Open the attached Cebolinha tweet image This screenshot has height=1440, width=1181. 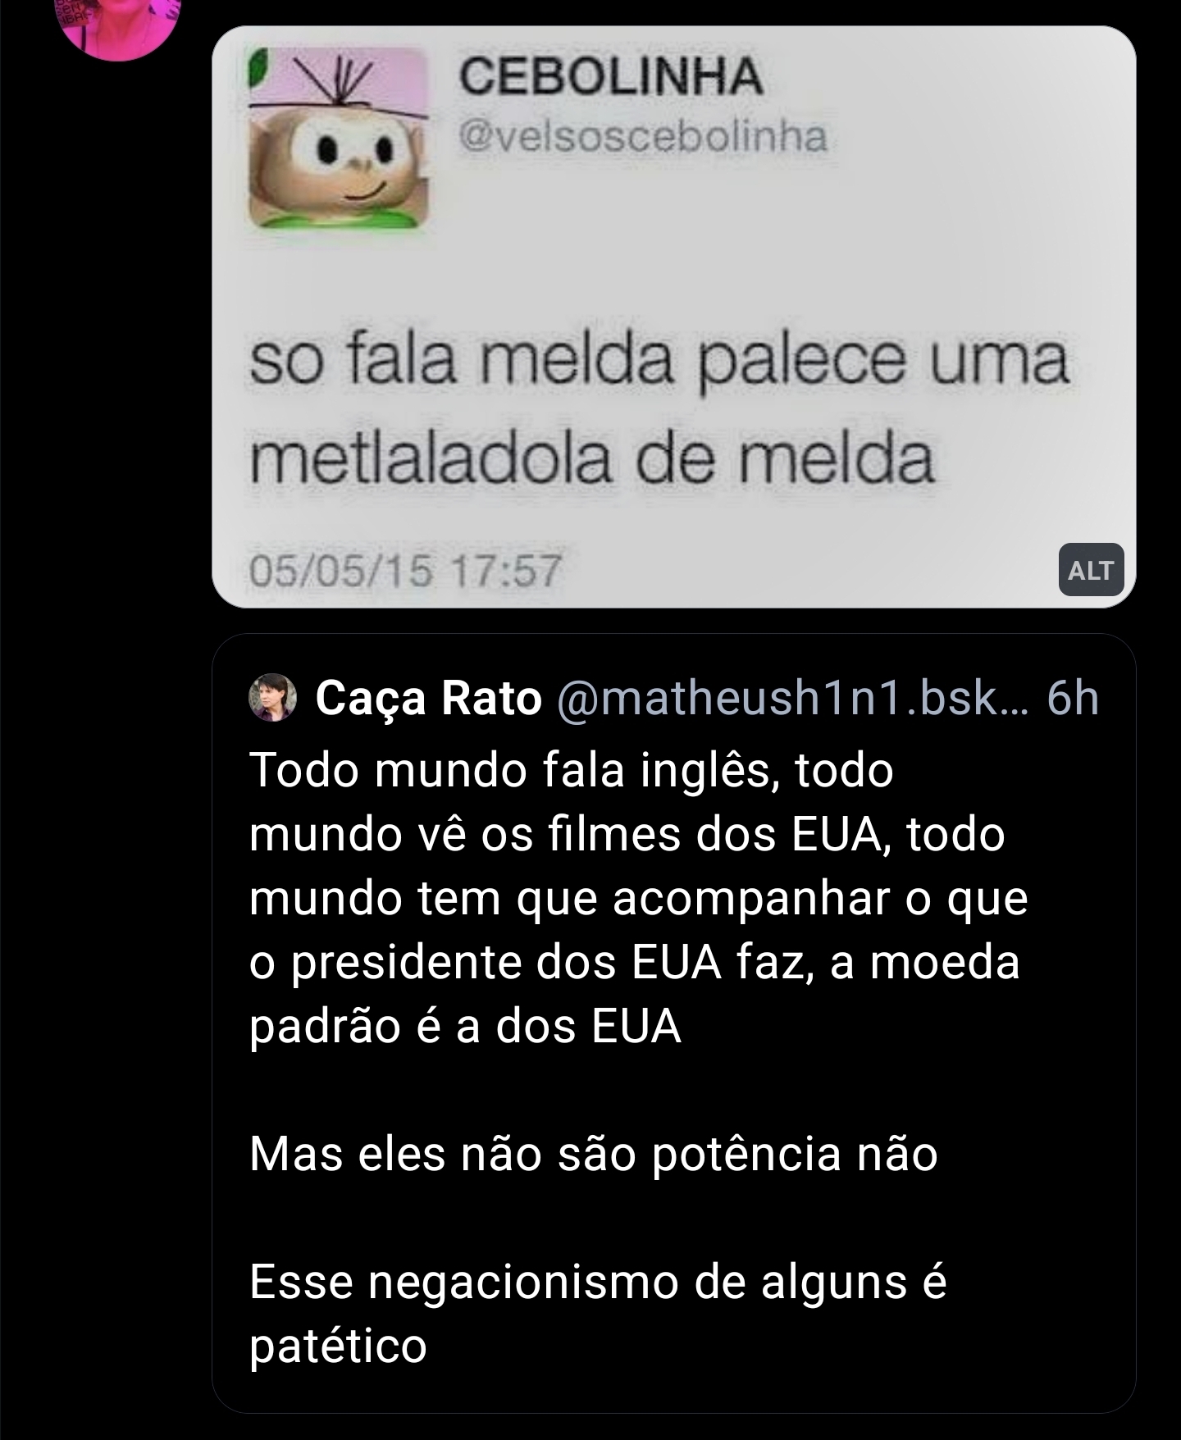click(x=673, y=317)
